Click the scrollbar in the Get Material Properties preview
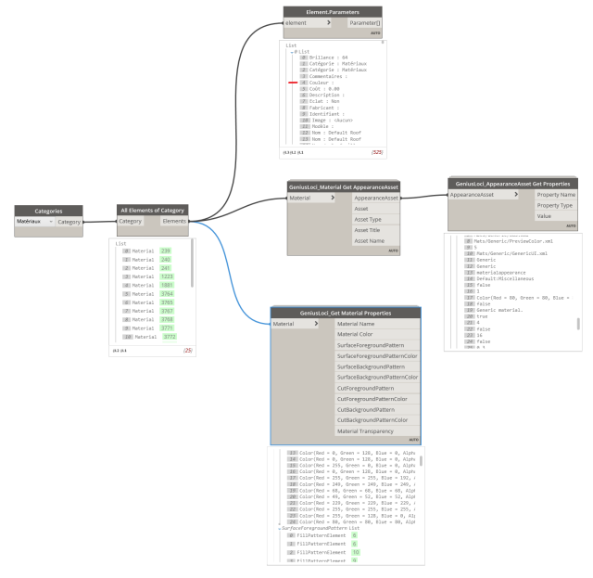The width and height of the screenshot is (593, 578). tap(421, 461)
